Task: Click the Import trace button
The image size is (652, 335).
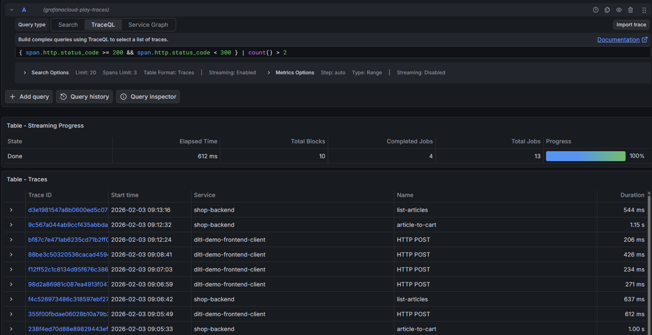Action: 631,25
